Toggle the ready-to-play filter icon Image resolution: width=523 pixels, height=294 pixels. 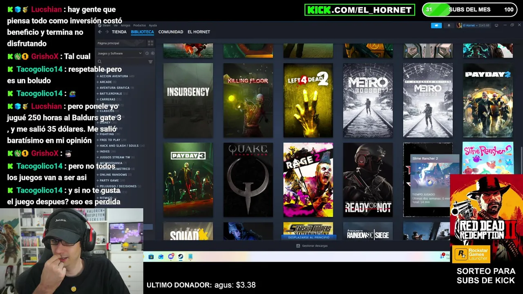[x=153, y=53]
